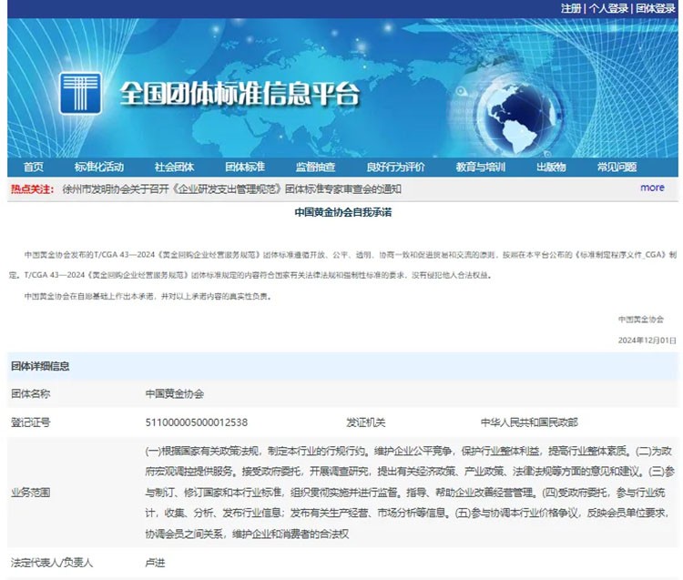
Task: Open the 注册 registration link
Action: click(571, 8)
